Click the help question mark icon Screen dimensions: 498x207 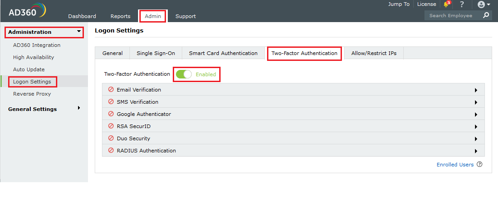(462, 5)
